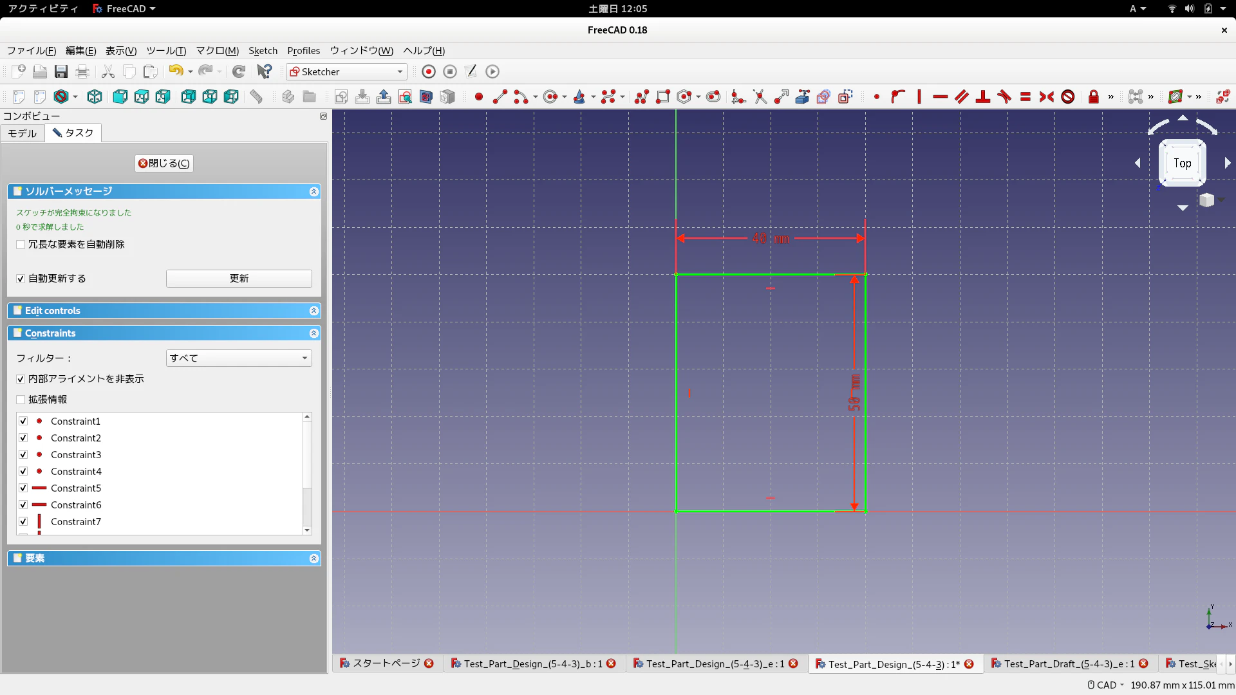1236x695 pixels.
Task: Select the create rectangle tool
Action: coord(663,97)
